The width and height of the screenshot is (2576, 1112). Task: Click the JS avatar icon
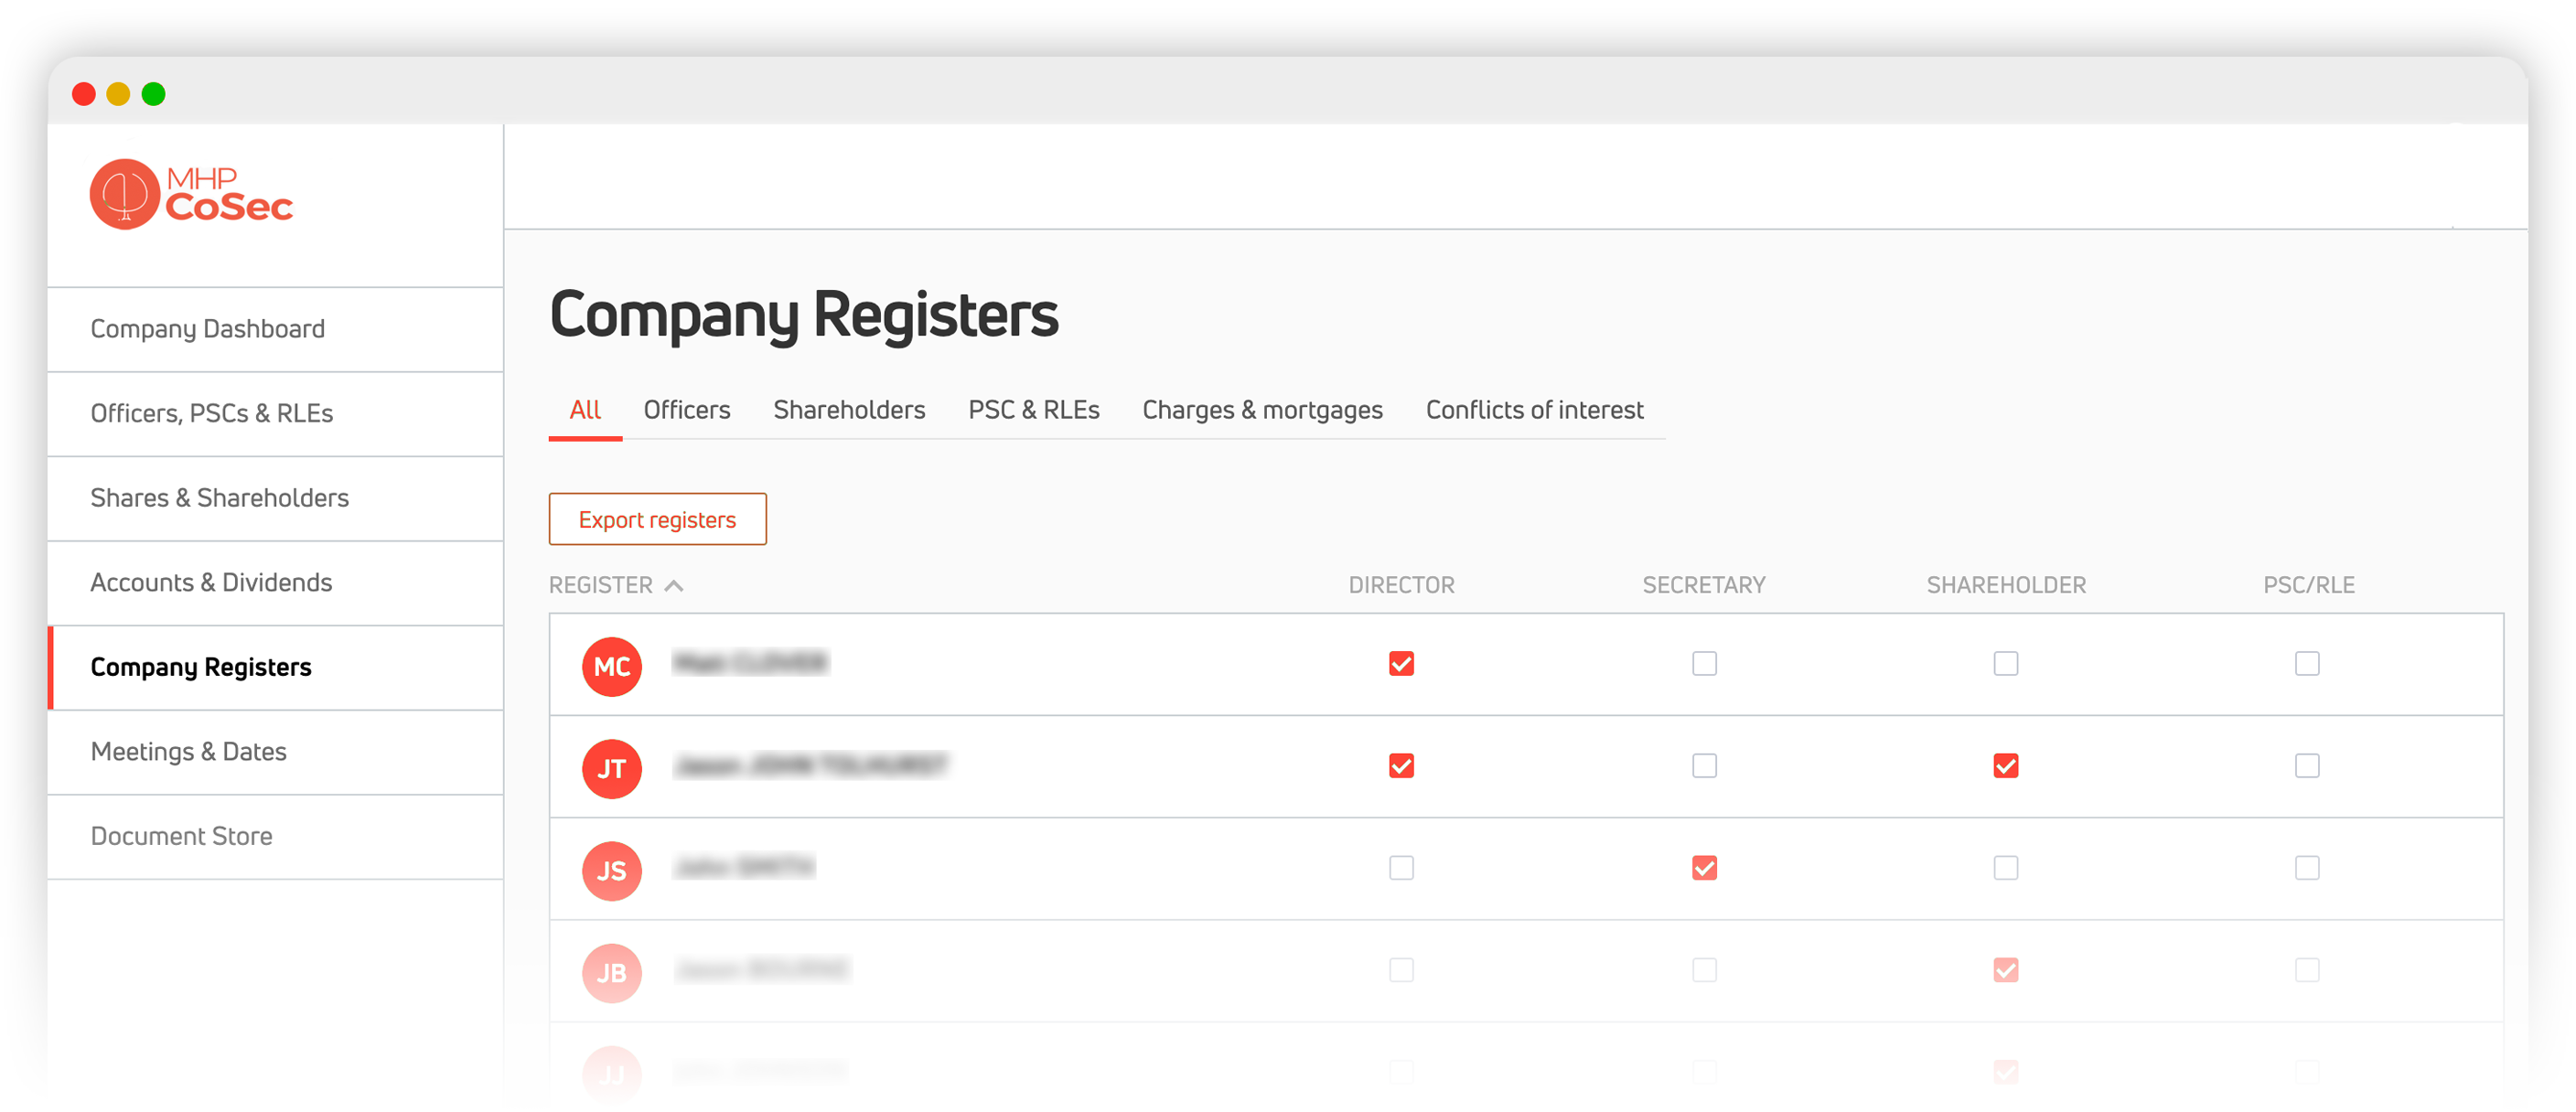[611, 870]
